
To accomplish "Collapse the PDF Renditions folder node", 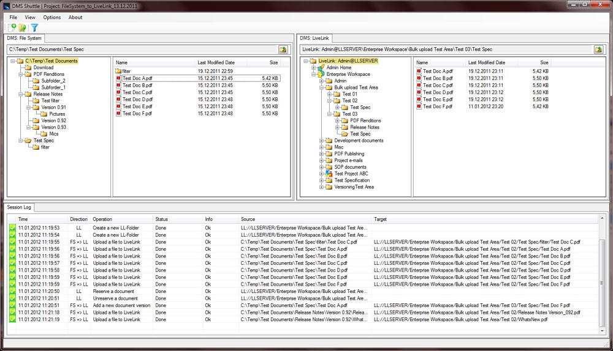I will [20, 74].
